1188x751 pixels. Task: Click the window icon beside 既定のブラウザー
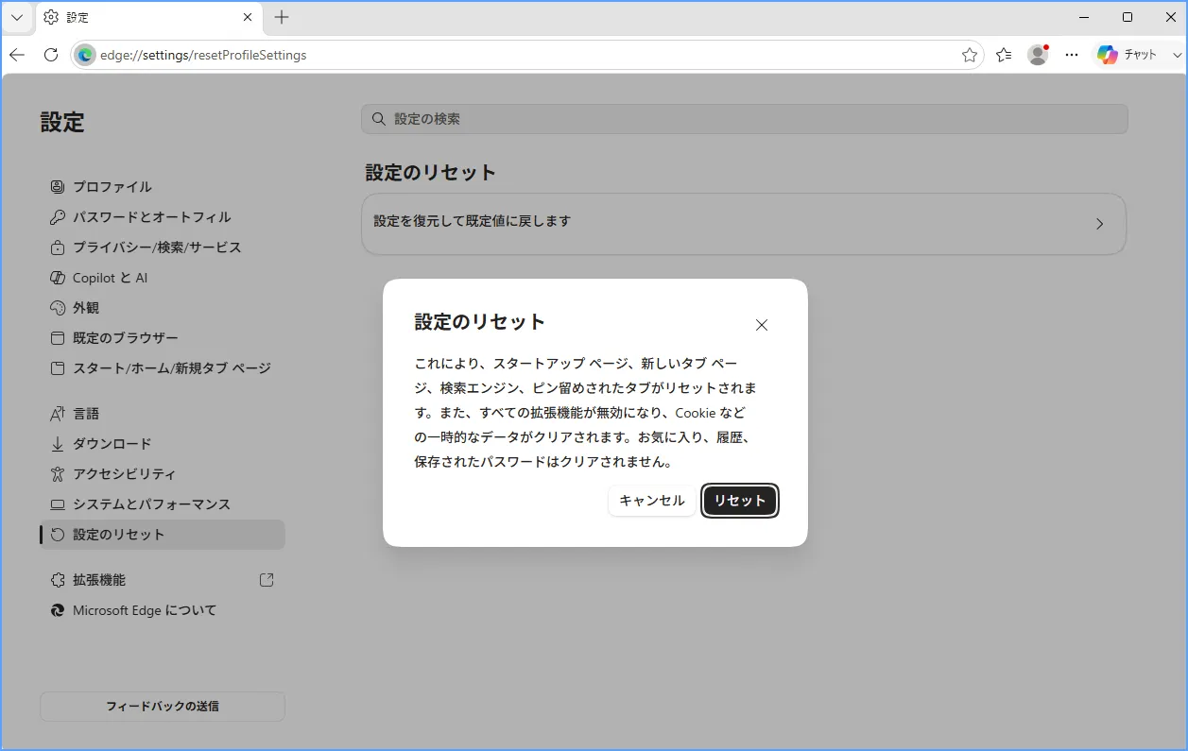point(58,338)
